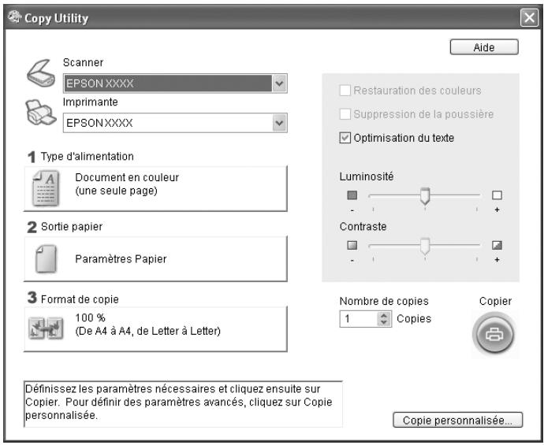The image size is (544, 445).
Task: Open Paramètres Papier output settings
Action: [155, 259]
